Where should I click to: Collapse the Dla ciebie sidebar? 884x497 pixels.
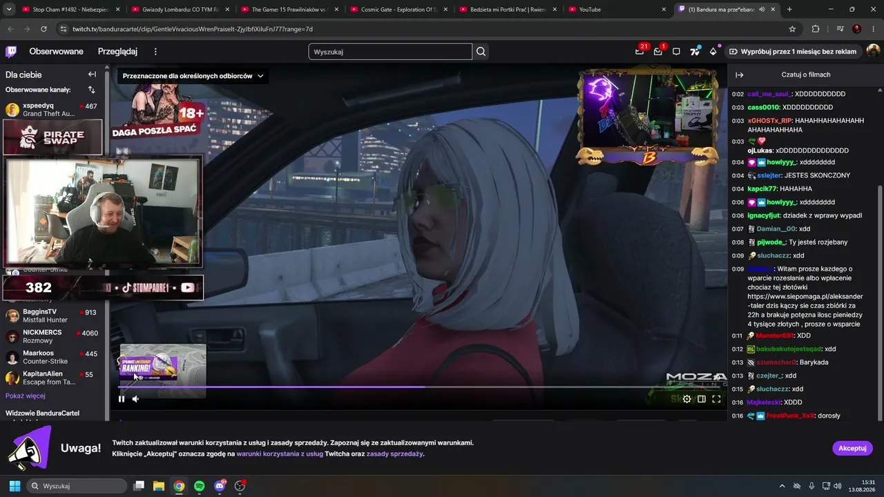pyautogui.click(x=92, y=75)
